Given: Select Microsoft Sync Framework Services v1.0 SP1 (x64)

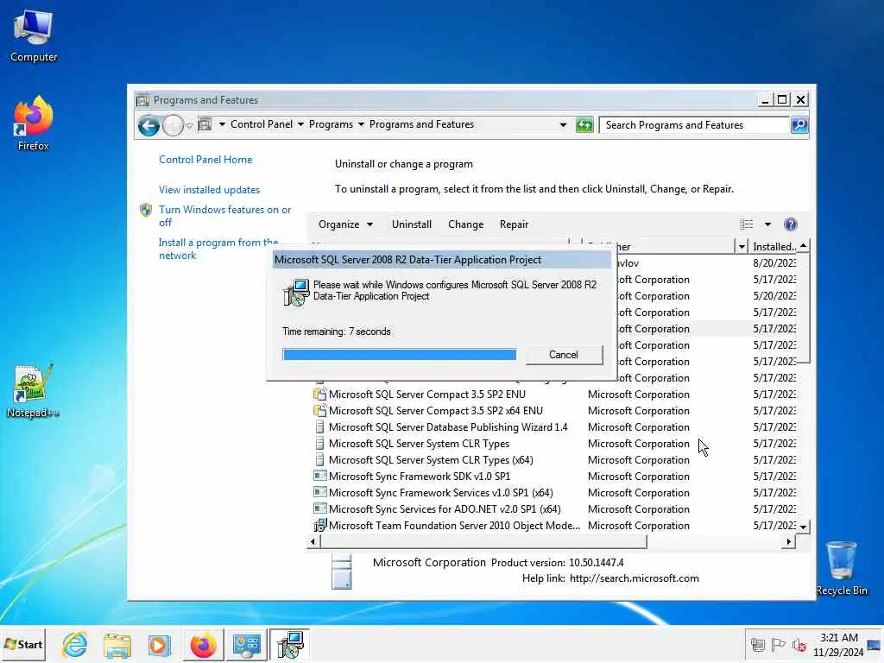Looking at the screenshot, I should pyautogui.click(x=441, y=493).
